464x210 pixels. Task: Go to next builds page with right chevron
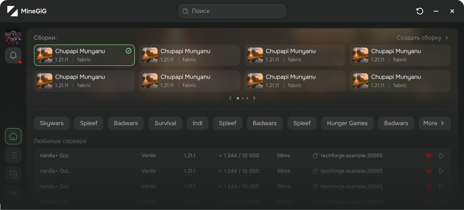pos(254,98)
